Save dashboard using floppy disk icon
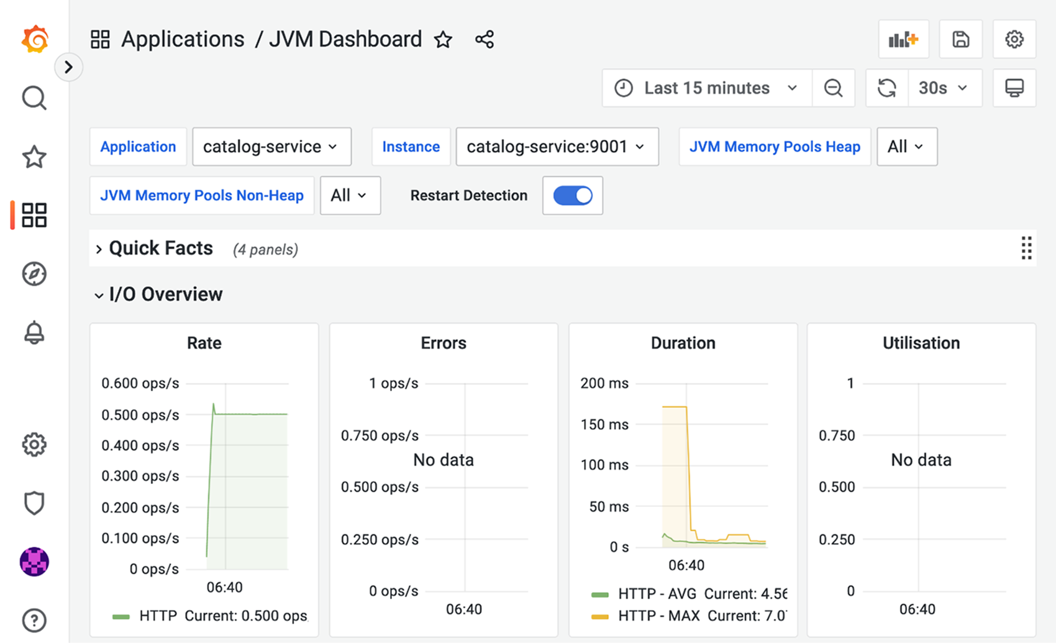Viewport: 1056px width, 643px height. [960, 40]
